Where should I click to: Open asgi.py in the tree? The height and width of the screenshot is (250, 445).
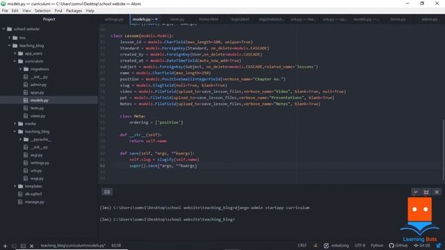pos(36,155)
